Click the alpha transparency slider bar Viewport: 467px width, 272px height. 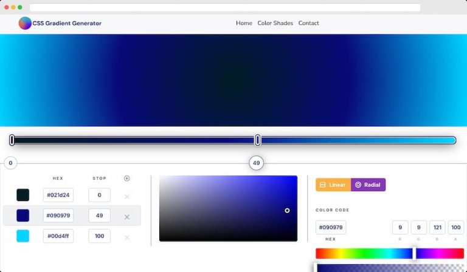390,268
